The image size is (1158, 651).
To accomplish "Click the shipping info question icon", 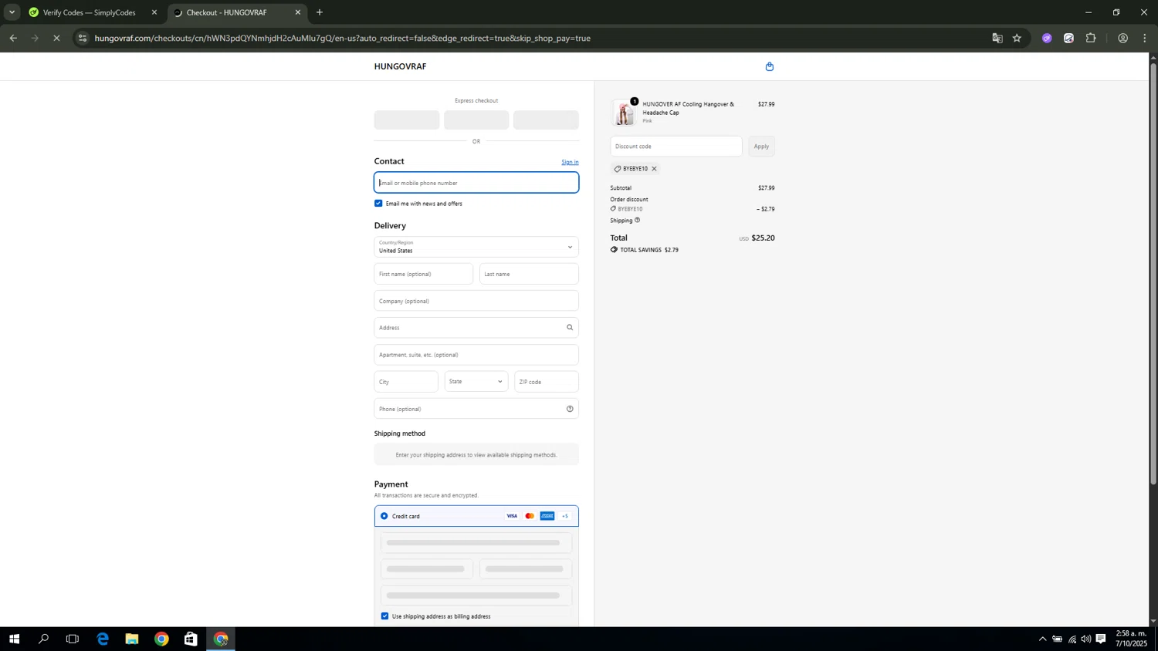I will [637, 221].
